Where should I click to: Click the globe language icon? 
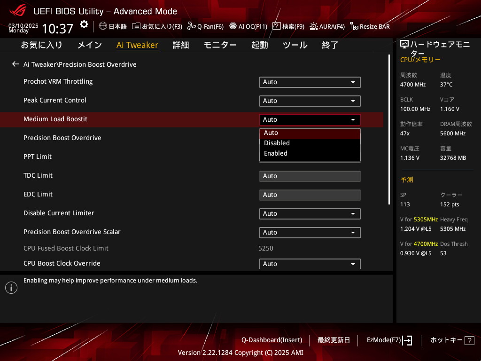coord(103,26)
